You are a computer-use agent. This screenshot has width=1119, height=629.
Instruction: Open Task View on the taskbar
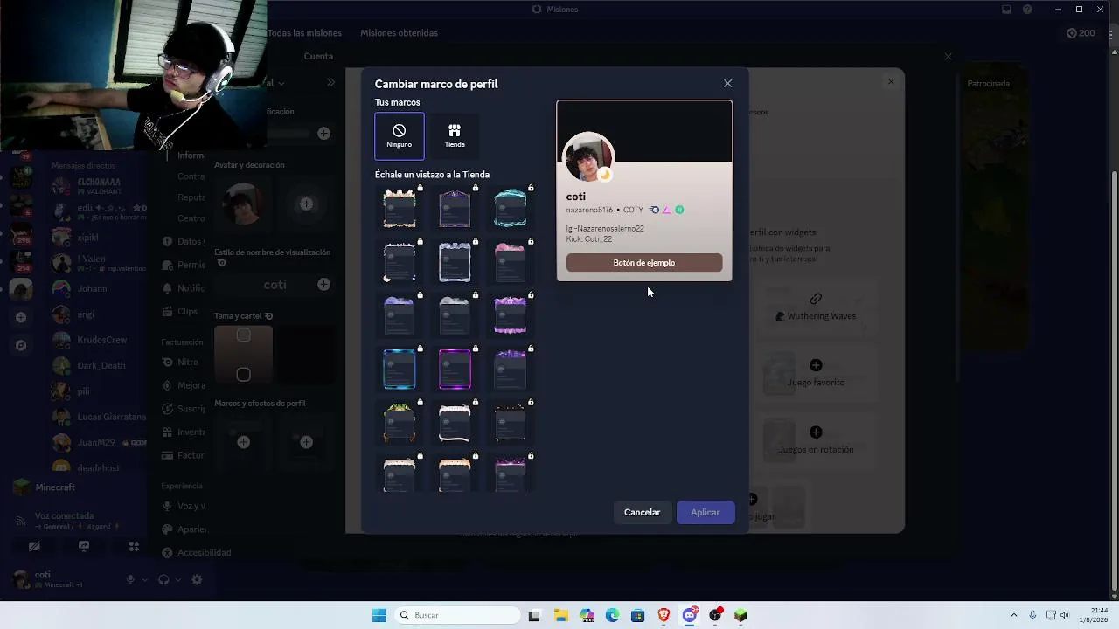point(534,615)
